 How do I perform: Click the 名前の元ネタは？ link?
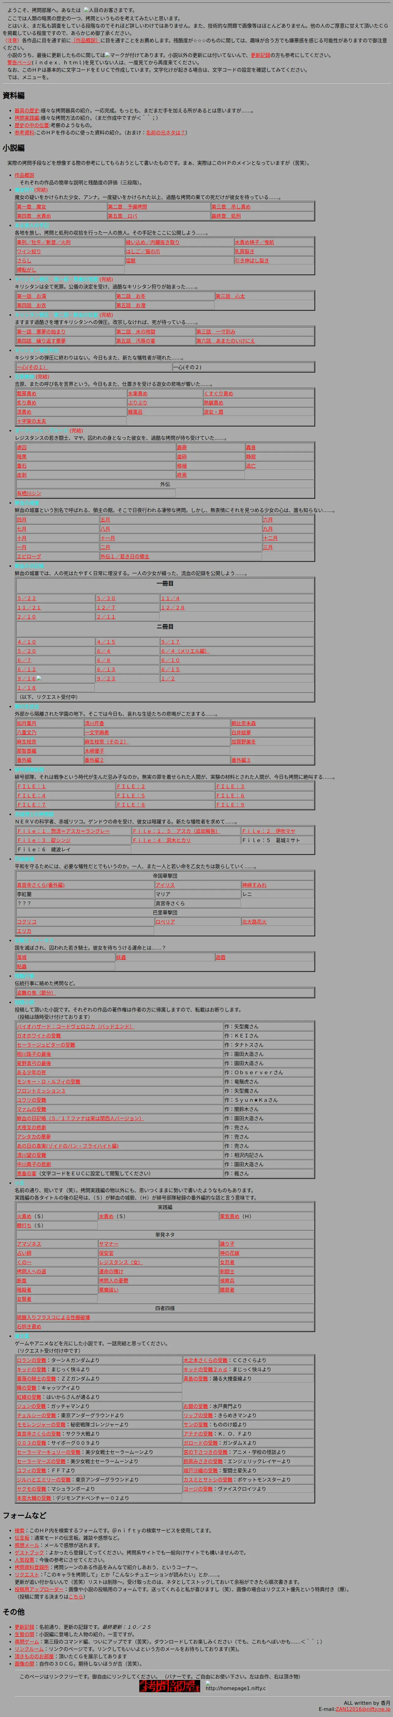[x=165, y=133]
